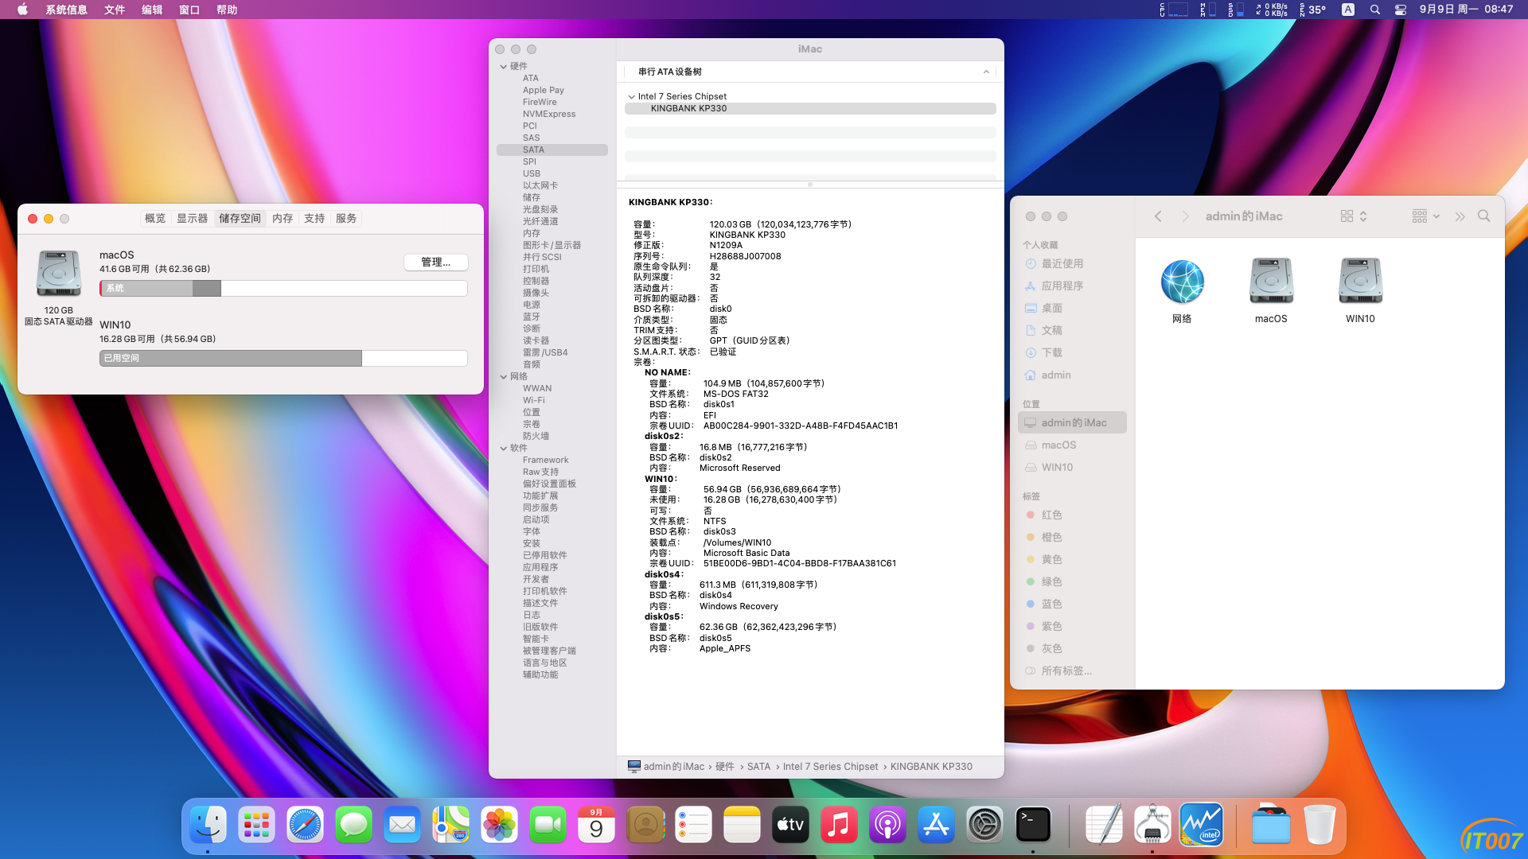This screenshot has width=1528, height=859.
Task: Collapse 串行ATA设备树 header chevron
Action: pyautogui.click(x=986, y=72)
